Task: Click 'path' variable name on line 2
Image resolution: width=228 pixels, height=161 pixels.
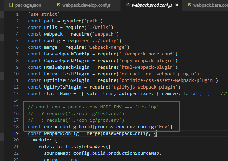Action: click(49, 21)
